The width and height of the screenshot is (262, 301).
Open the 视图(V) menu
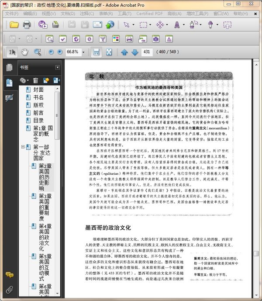pyautogui.click(x=49, y=14)
